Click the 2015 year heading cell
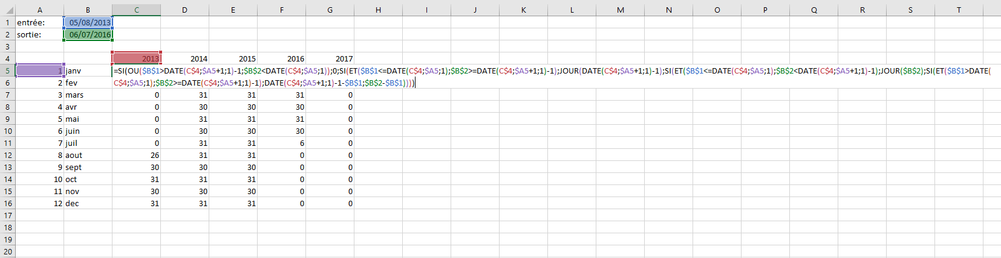This screenshot has height=258, width=1001. click(233, 58)
